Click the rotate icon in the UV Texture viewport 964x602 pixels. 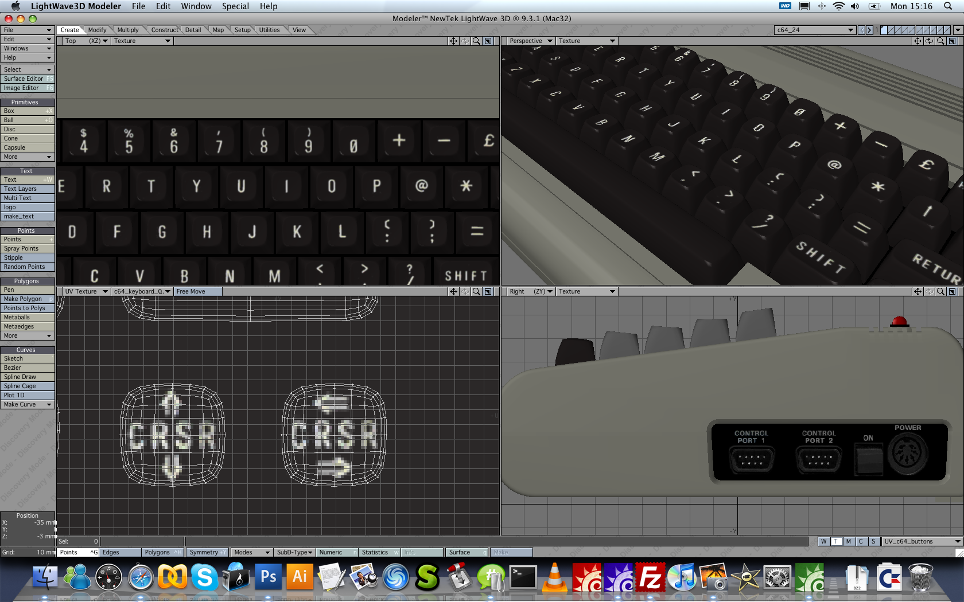click(465, 291)
